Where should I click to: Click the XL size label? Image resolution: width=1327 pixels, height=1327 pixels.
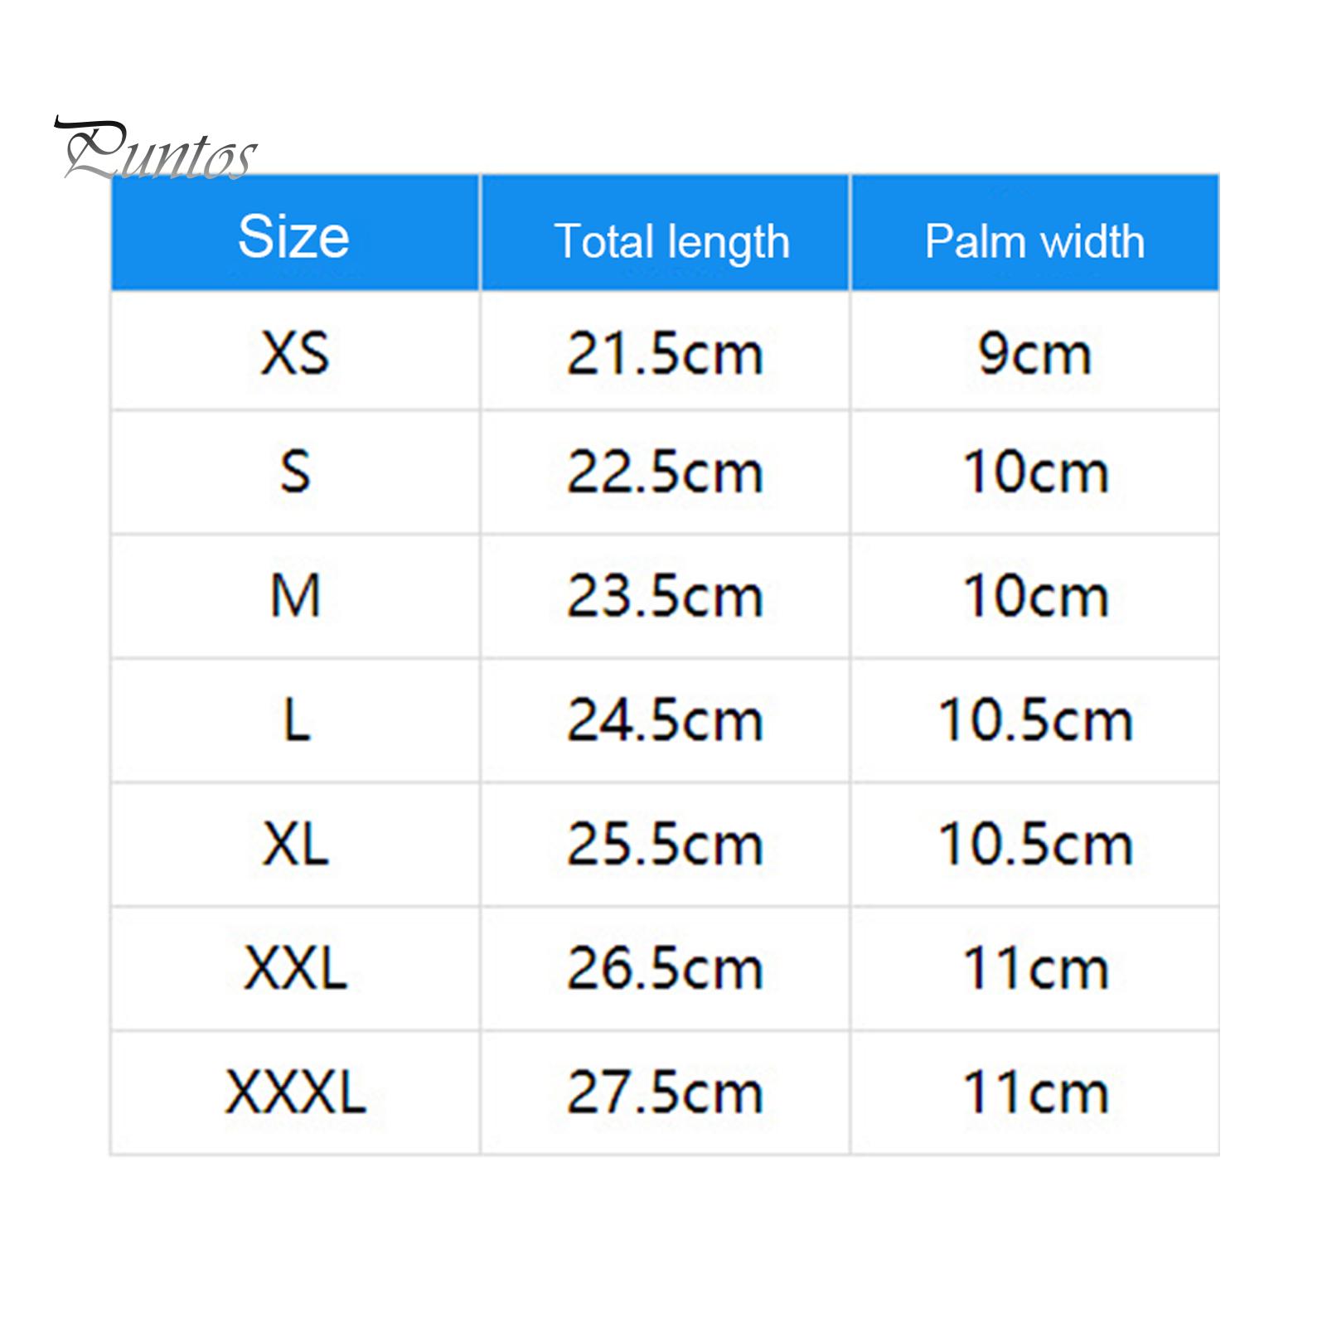click(295, 844)
